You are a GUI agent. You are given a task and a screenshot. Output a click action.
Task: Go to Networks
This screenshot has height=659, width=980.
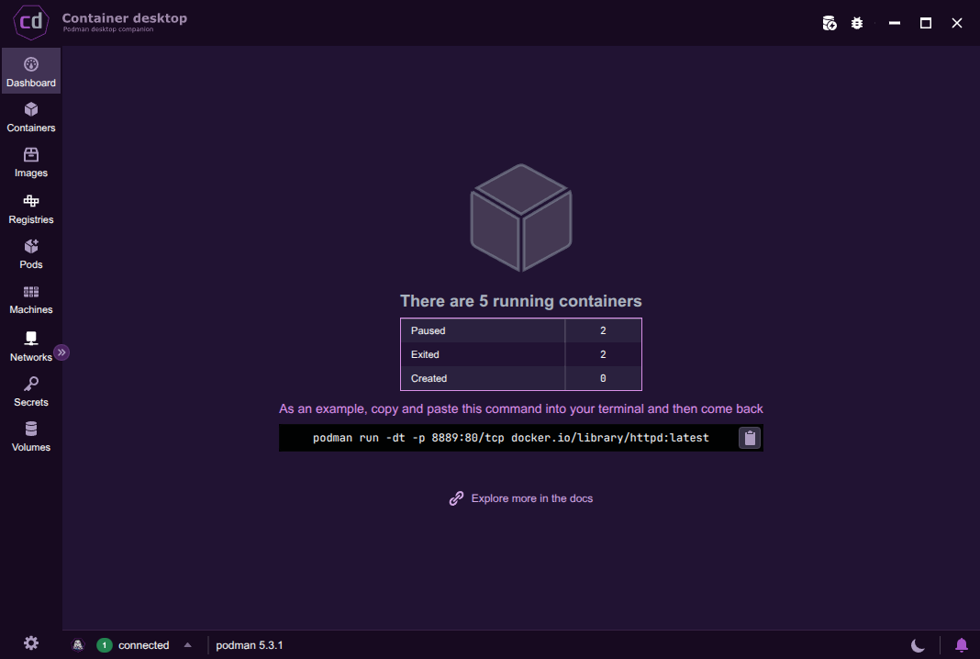(x=30, y=346)
